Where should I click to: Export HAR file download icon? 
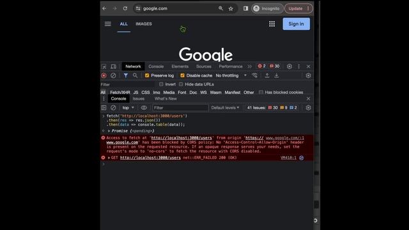(277, 75)
